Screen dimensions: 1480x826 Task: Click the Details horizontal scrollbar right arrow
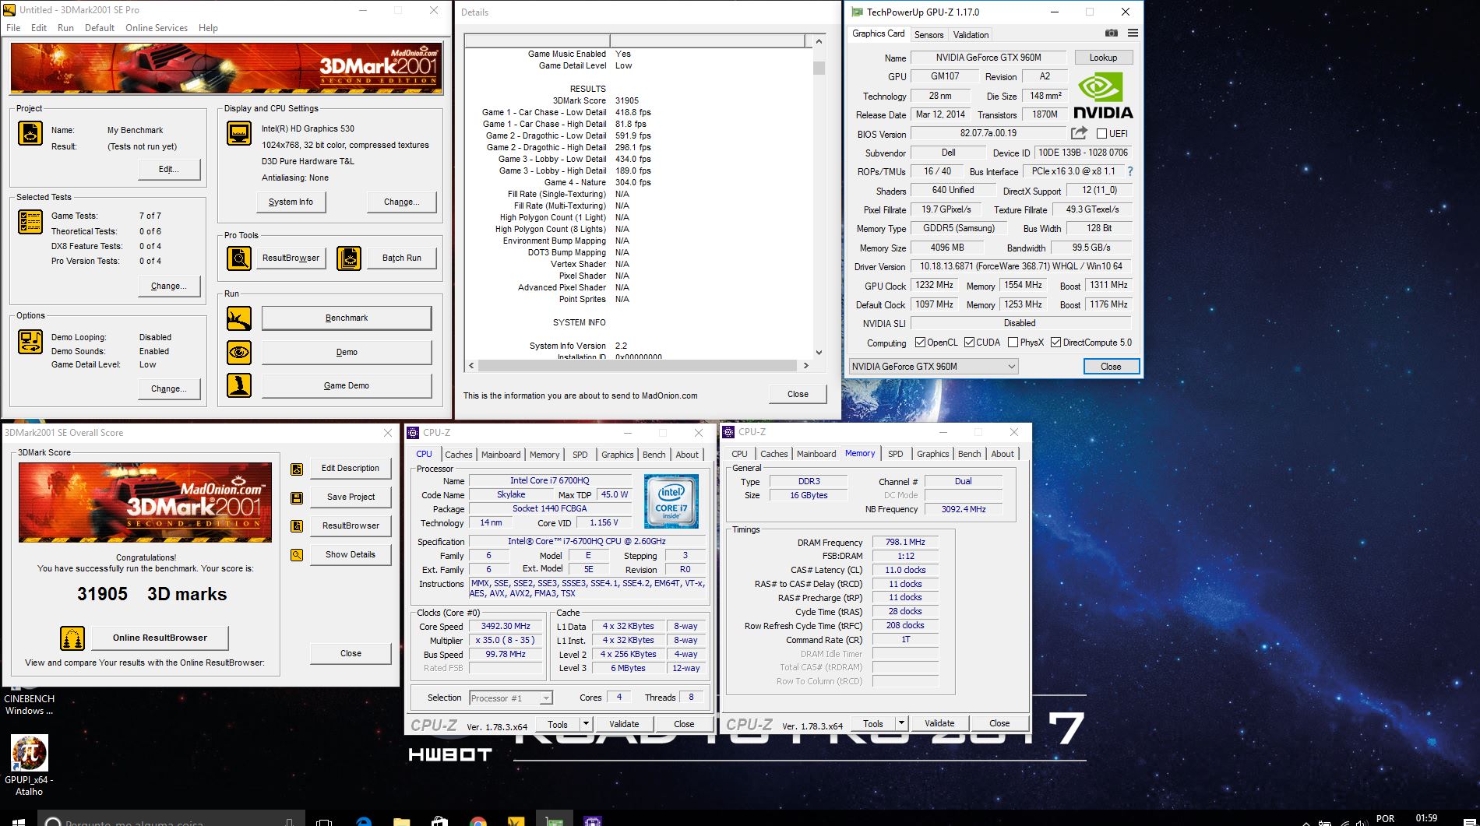point(805,365)
